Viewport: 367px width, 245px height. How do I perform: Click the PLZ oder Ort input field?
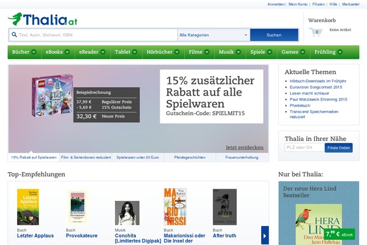pyautogui.click(x=303, y=148)
